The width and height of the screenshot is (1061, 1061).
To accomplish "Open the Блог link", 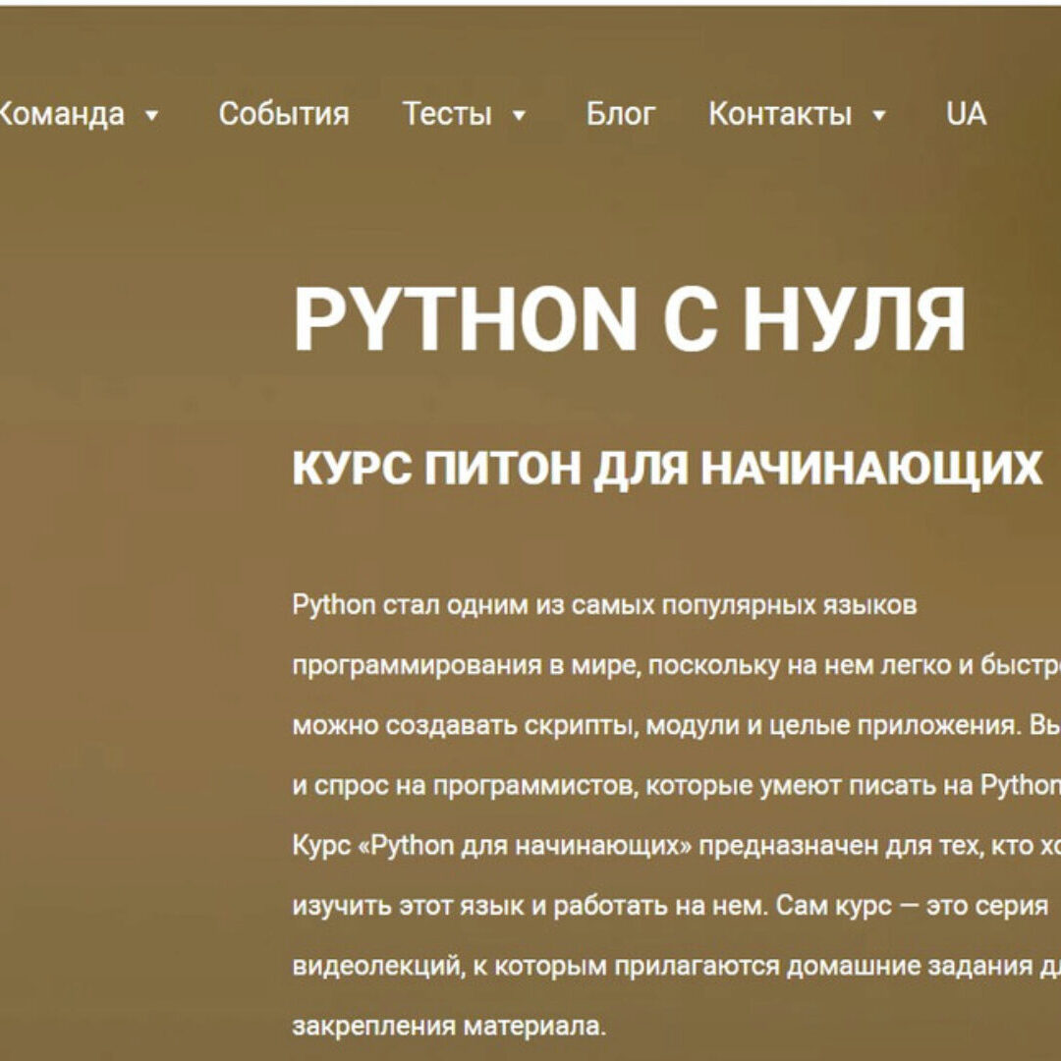I will pyautogui.click(x=620, y=114).
